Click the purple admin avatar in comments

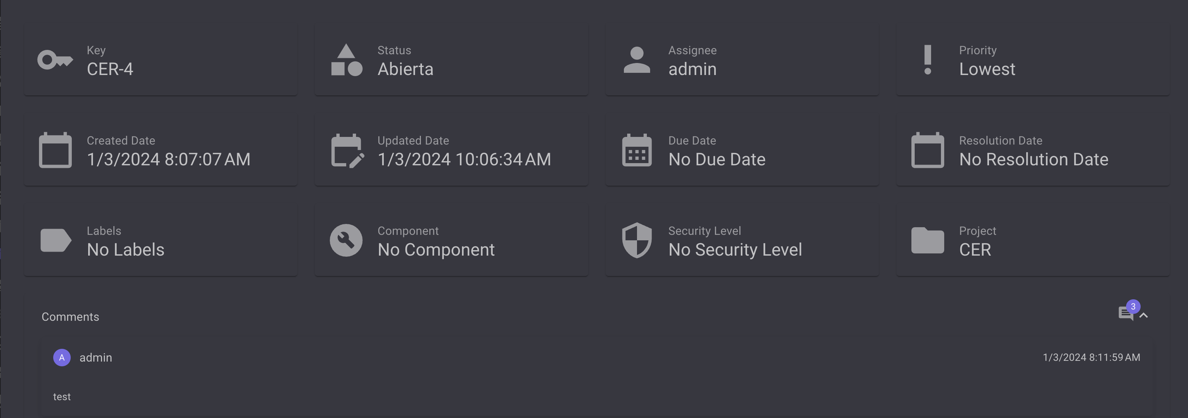(62, 358)
